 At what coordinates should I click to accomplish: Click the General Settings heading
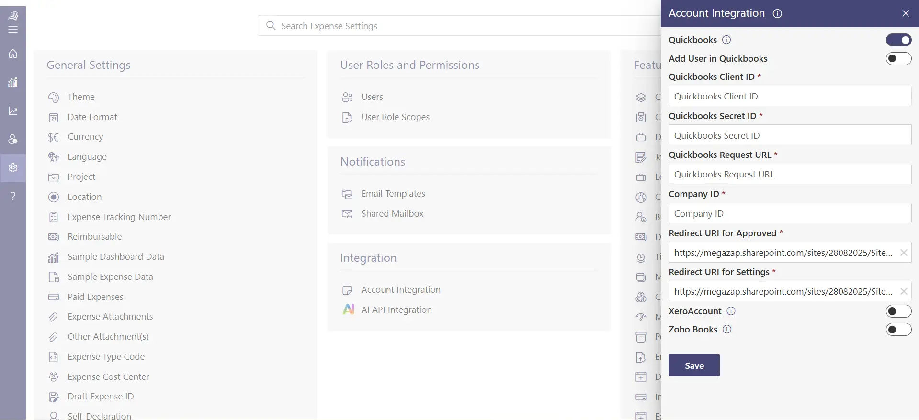point(89,65)
